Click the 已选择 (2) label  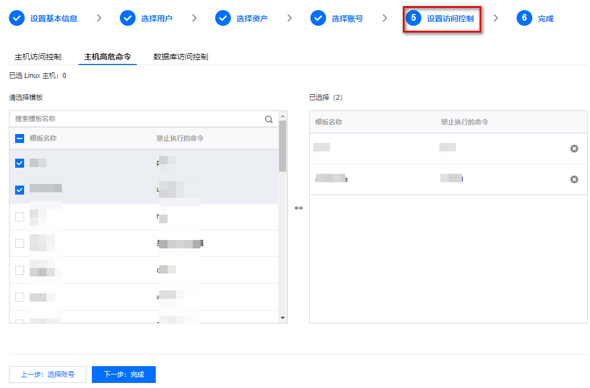click(x=326, y=98)
